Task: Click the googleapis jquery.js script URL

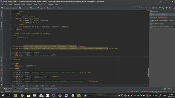Action: click(x=50, y=46)
